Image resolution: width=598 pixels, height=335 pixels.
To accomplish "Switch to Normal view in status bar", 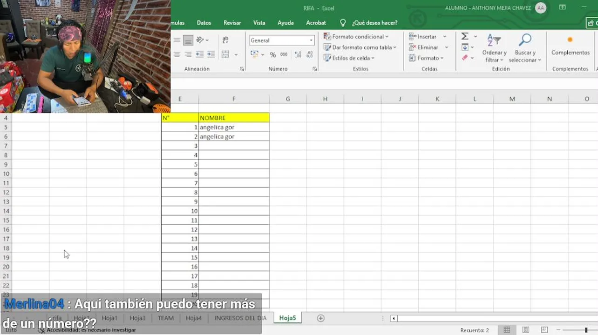I will [x=507, y=330].
